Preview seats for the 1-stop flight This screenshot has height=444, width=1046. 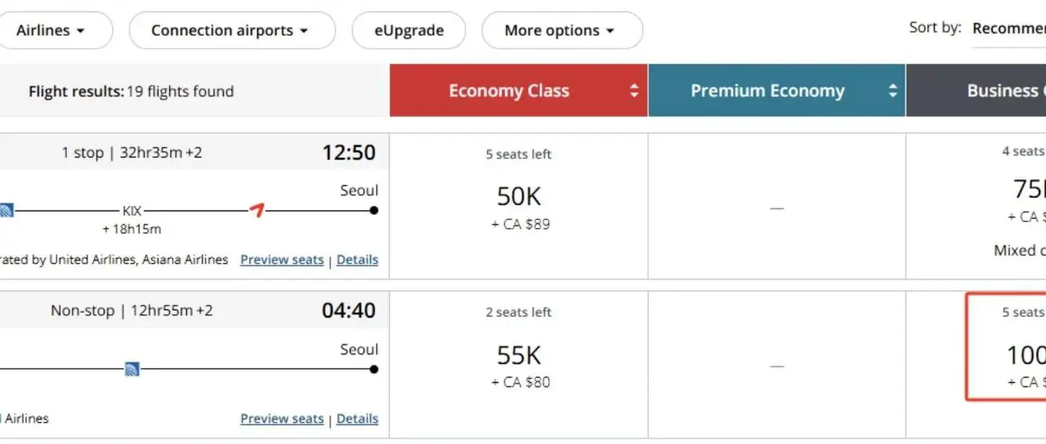tap(282, 260)
